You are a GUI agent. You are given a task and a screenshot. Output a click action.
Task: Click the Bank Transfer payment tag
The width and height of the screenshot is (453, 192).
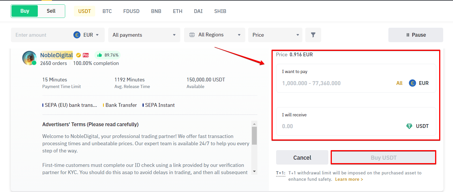pyautogui.click(x=120, y=105)
